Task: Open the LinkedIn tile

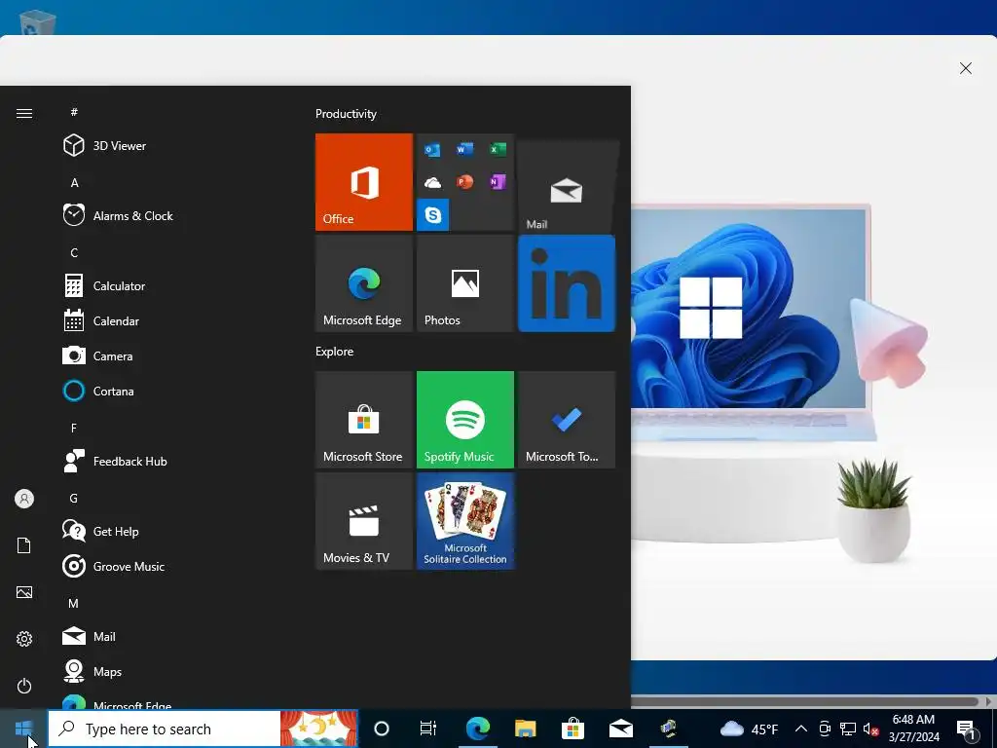Action: coord(566,283)
